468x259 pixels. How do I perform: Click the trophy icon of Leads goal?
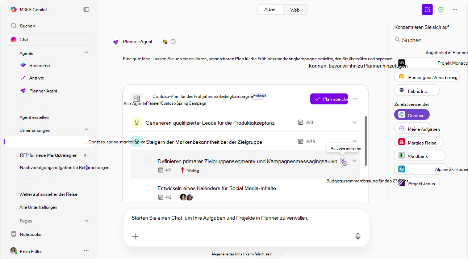(137, 122)
